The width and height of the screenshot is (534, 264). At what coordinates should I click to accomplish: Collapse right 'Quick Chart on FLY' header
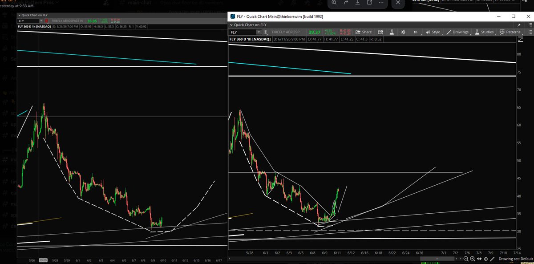coord(231,25)
